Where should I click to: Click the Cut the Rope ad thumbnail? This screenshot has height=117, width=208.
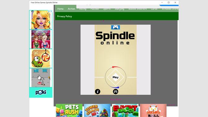click(41, 58)
